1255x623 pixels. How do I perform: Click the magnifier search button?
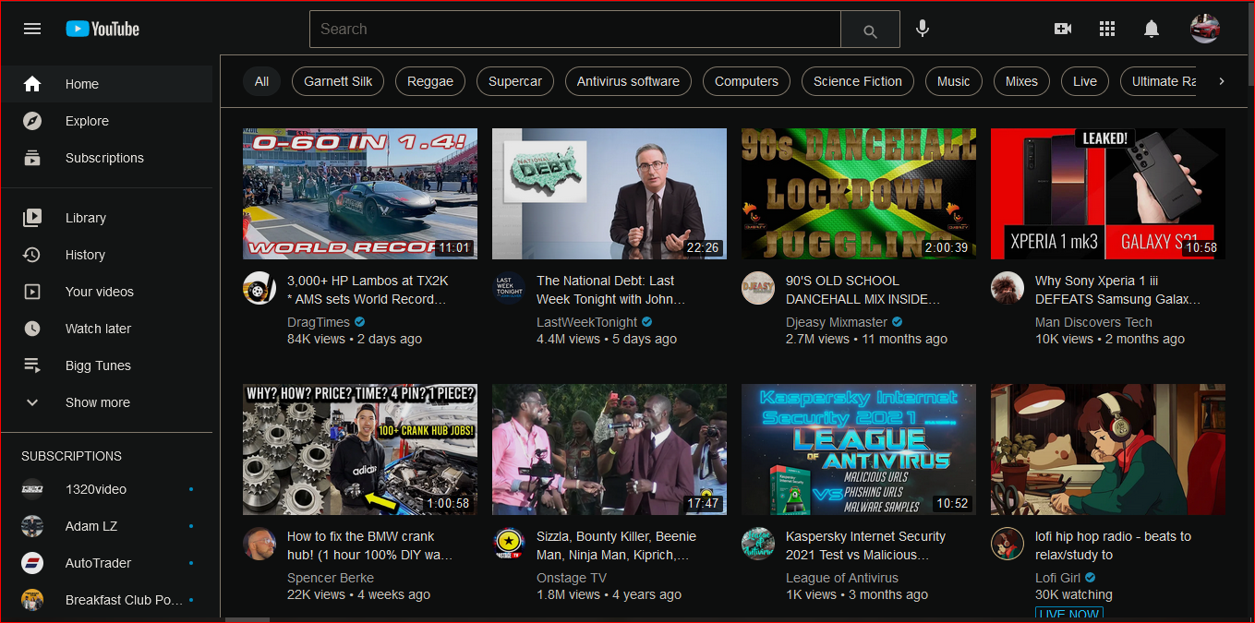click(869, 30)
